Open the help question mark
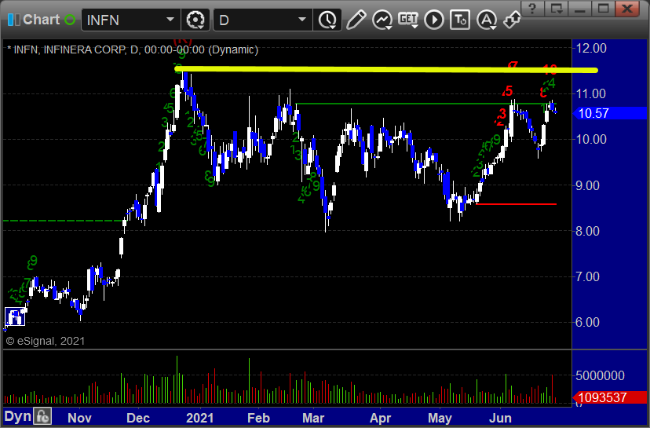 [533, 9]
